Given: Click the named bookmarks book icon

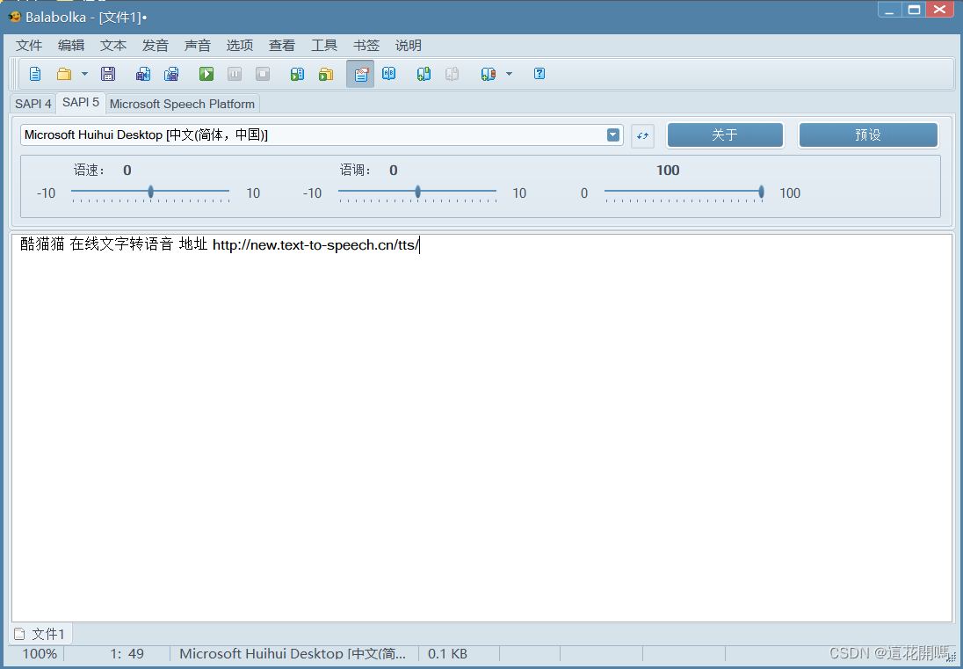Looking at the screenshot, I should coord(489,75).
